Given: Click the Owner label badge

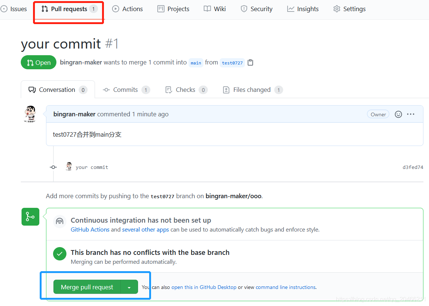Looking at the screenshot, I should (x=378, y=114).
